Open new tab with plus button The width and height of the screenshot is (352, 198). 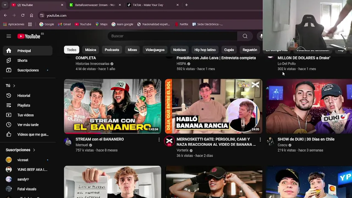click(x=186, y=5)
